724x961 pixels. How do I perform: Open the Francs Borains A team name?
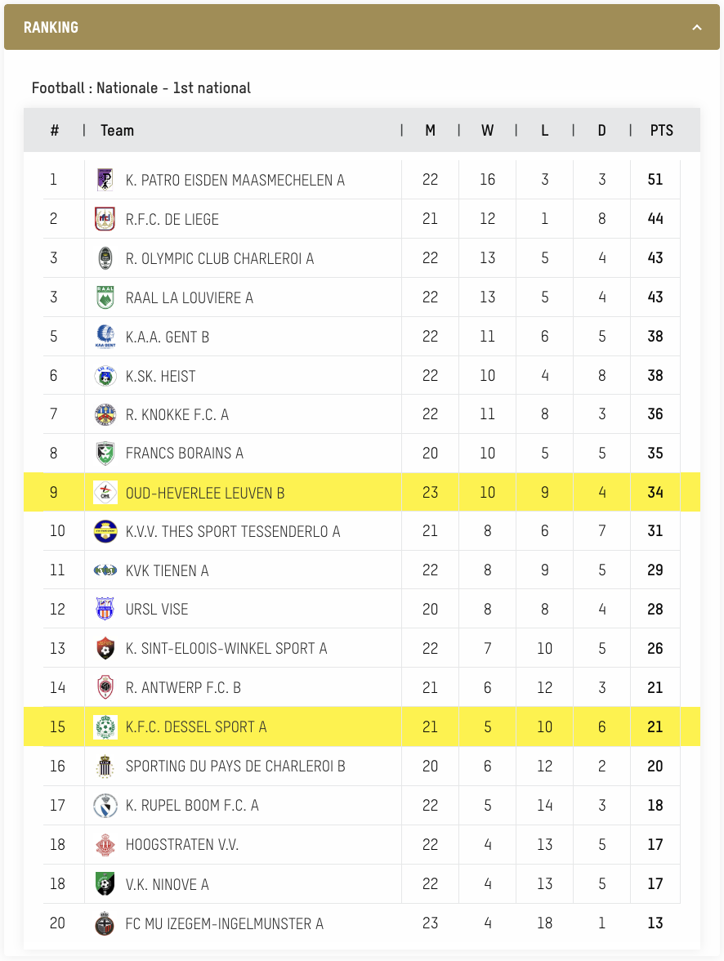185,454
